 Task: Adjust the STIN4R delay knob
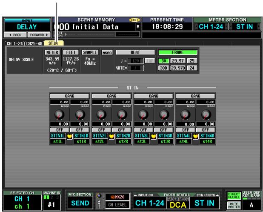[206, 115]
